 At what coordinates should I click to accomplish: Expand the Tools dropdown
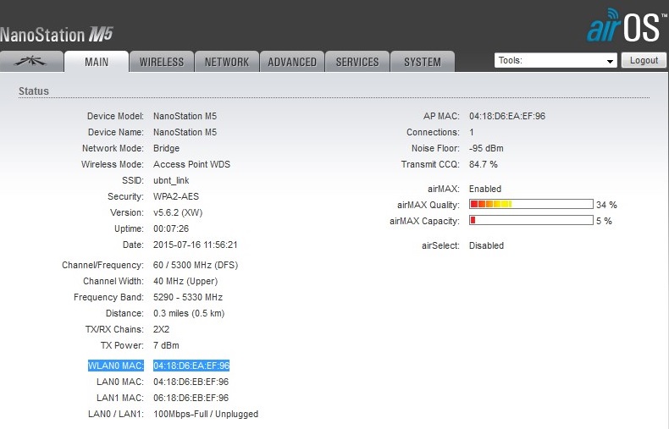(556, 61)
